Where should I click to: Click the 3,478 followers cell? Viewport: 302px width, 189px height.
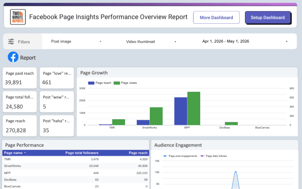coord(95,159)
